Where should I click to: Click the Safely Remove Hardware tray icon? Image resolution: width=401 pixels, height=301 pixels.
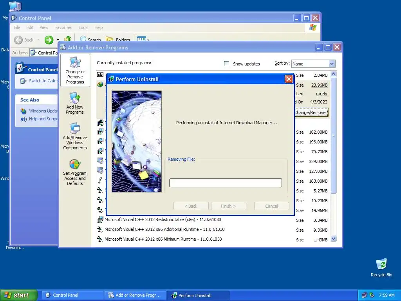click(x=372, y=295)
